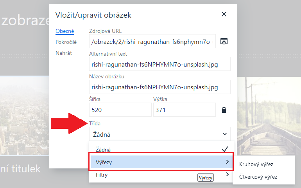Select the Šířka width field
The image size is (301, 188).
point(120,110)
